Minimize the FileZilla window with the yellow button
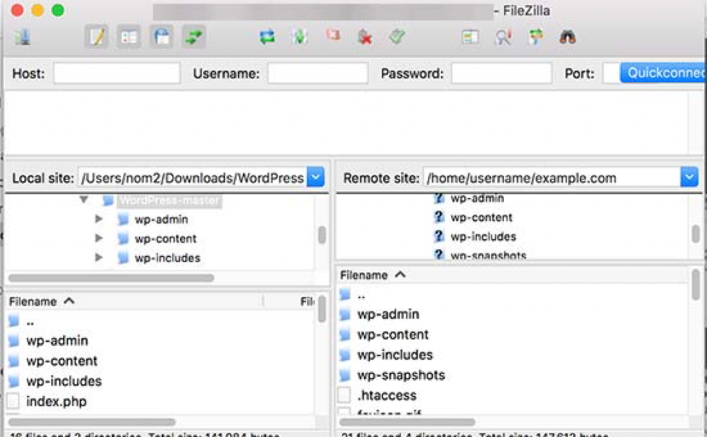 point(37,10)
